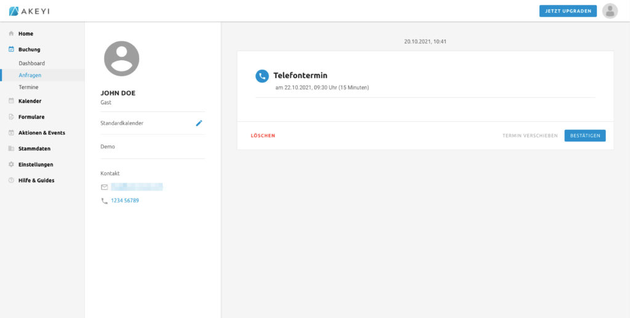Click John Doe's large profile picture

coord(121,58)
